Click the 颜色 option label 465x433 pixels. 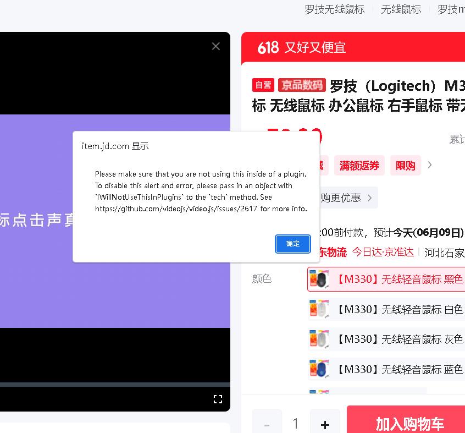(x=262, y=279)
